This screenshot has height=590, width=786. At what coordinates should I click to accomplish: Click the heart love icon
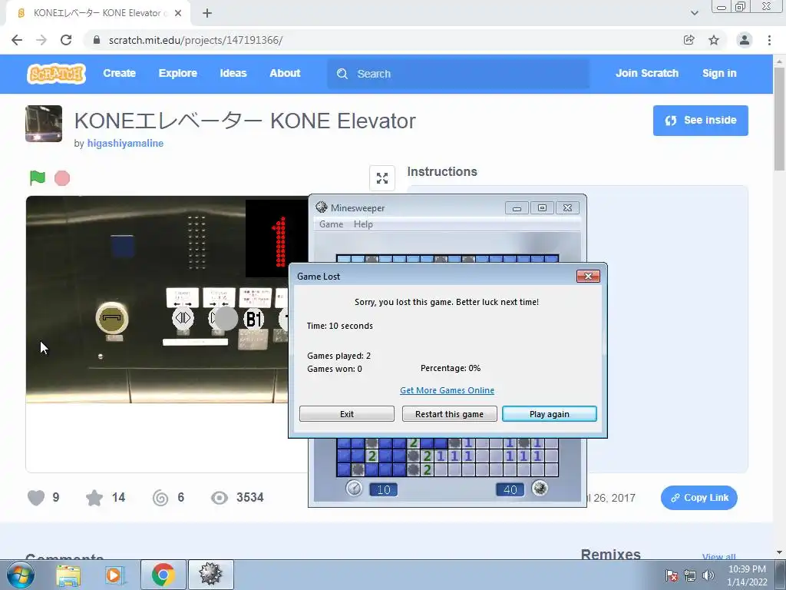36,498
